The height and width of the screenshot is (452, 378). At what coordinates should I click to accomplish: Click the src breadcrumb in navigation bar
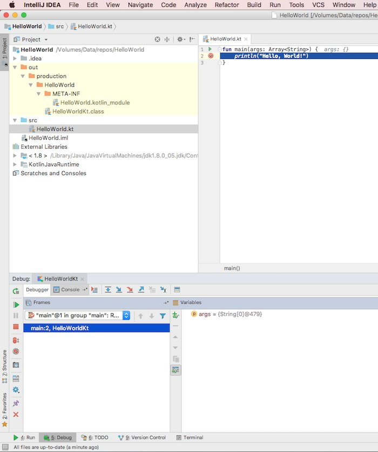coord(56,26)
